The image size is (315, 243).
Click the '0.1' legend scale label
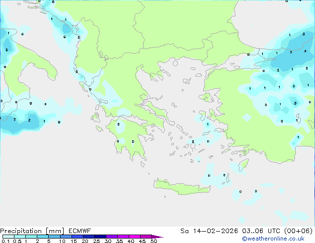click(x=5, y=241)
